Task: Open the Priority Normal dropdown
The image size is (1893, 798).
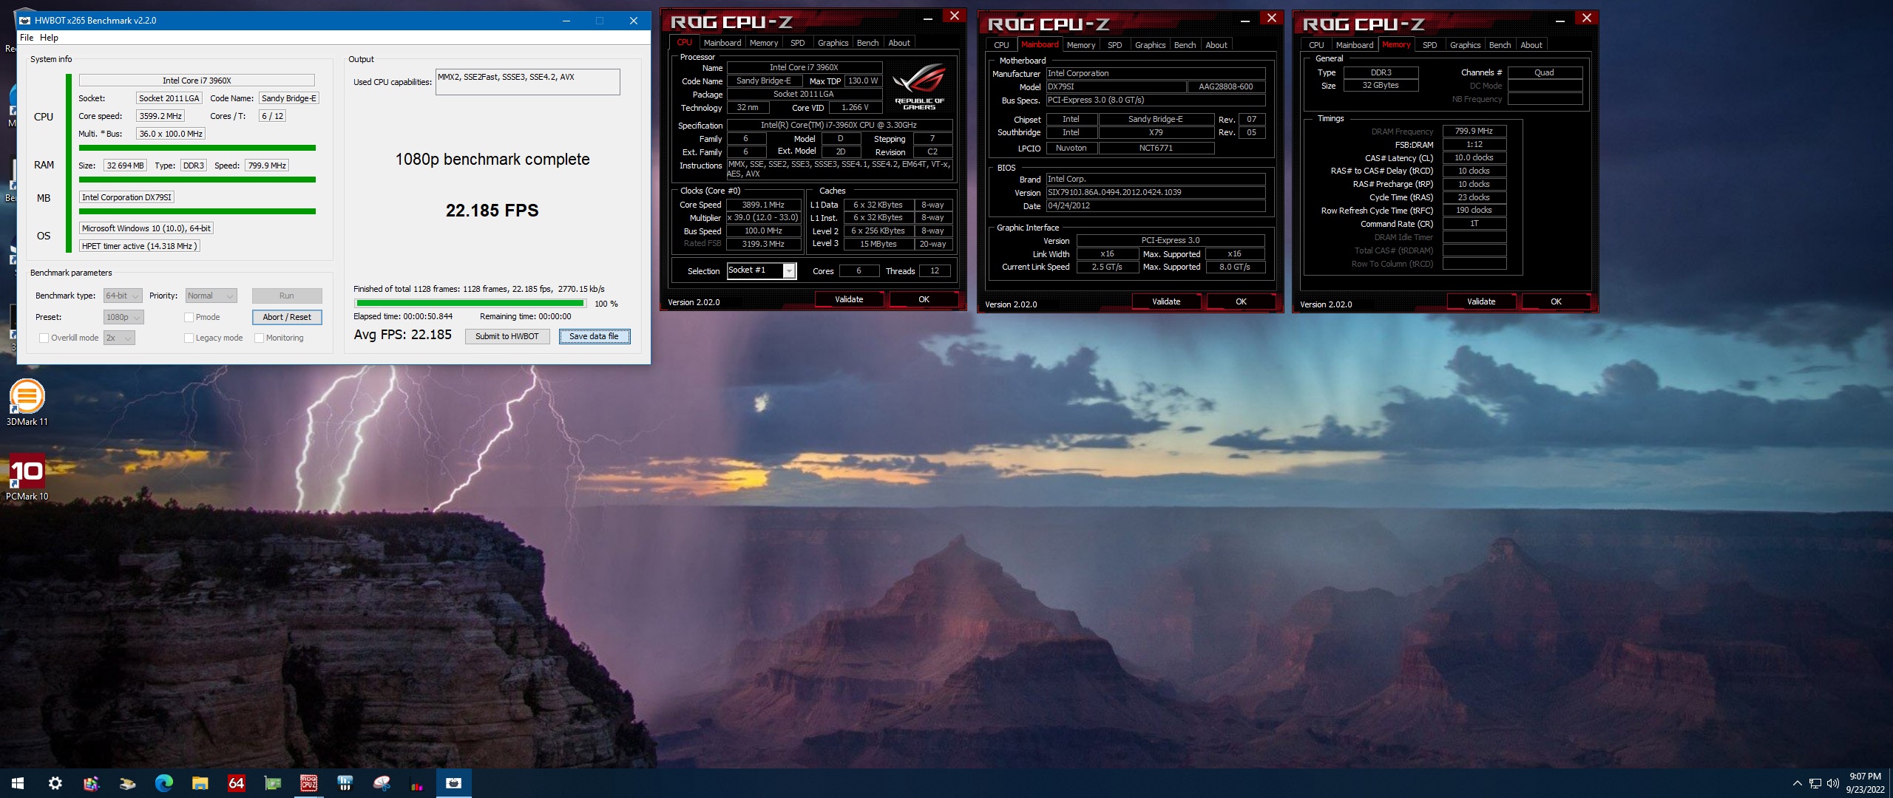Action: click(x=211, y=296)
